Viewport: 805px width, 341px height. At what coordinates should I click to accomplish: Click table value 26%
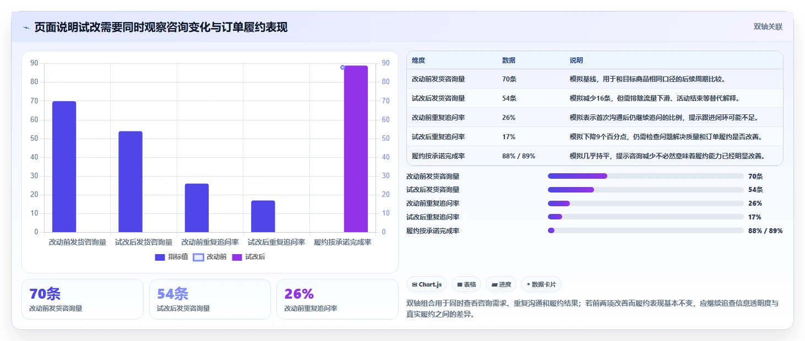point(509,118)
